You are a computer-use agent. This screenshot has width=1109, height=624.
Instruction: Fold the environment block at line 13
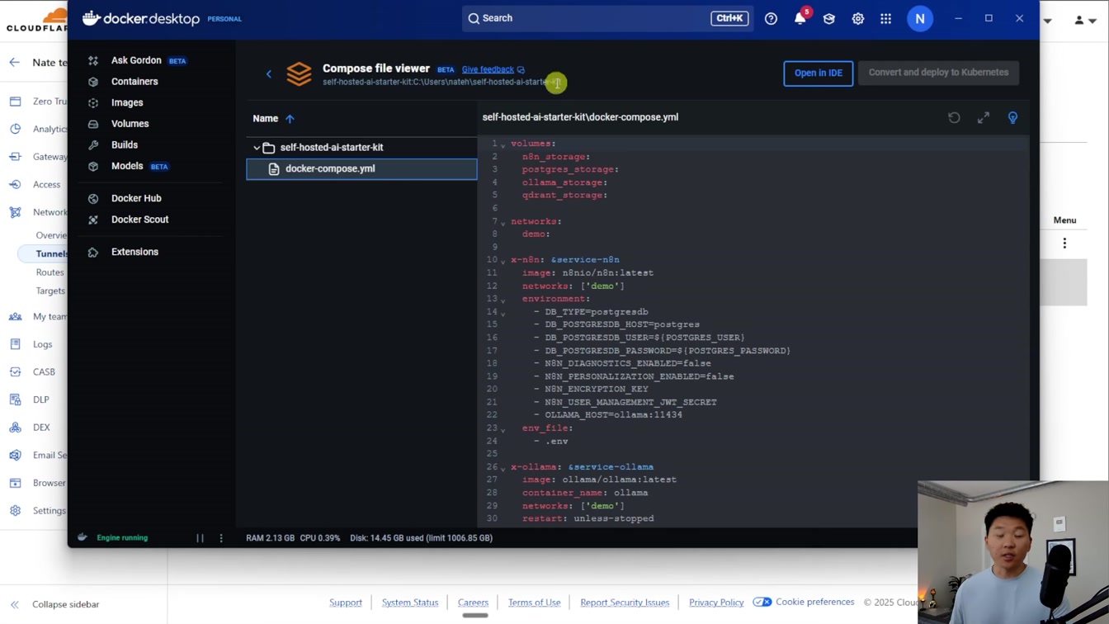pos(503,300)
